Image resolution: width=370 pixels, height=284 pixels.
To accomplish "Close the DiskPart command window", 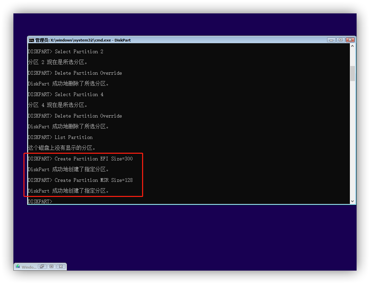I will click(350, 40).
